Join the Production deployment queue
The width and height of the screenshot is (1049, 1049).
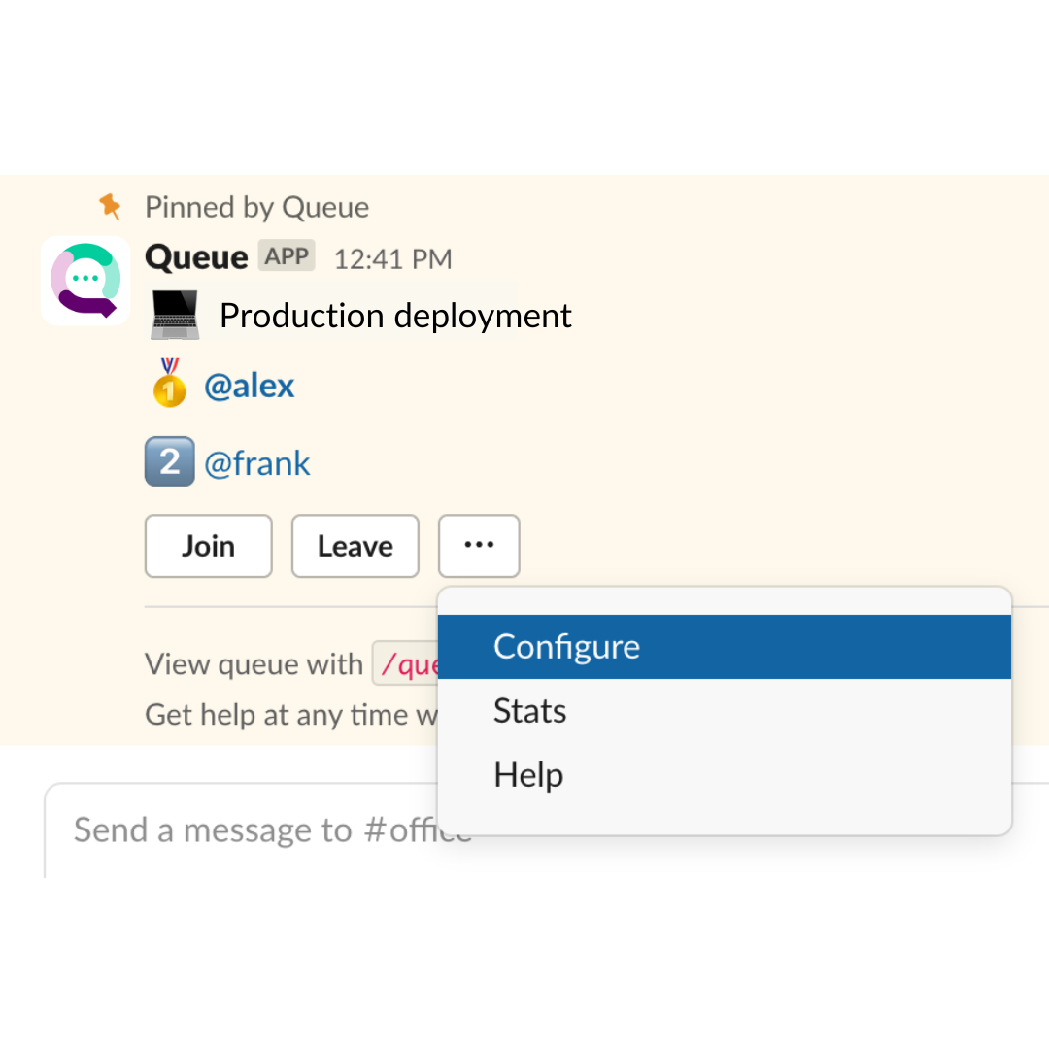(x=208, y=545)
